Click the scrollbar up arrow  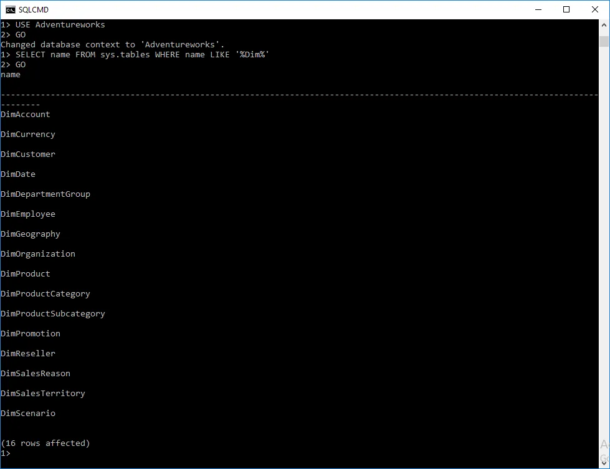[x=604, y=25]
